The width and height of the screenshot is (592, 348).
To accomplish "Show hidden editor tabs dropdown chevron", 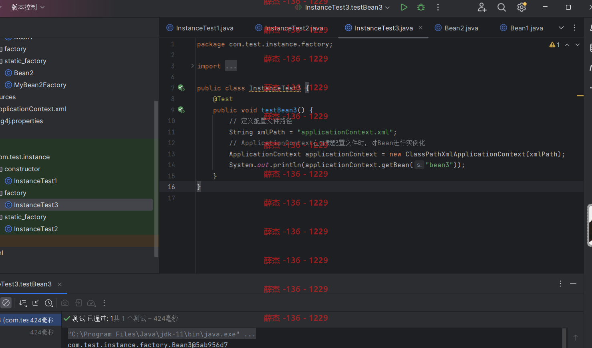I will (561, 28).
